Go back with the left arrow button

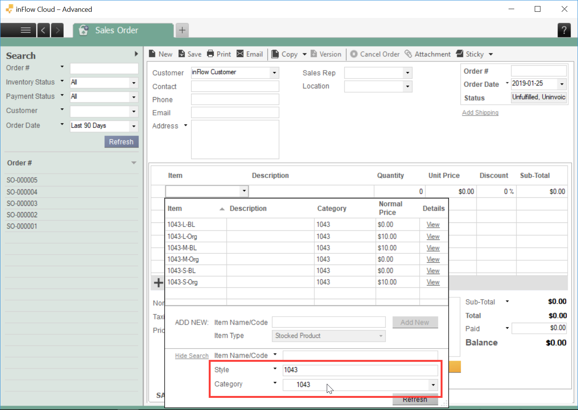pyautogui.click(x=43, y=30)
